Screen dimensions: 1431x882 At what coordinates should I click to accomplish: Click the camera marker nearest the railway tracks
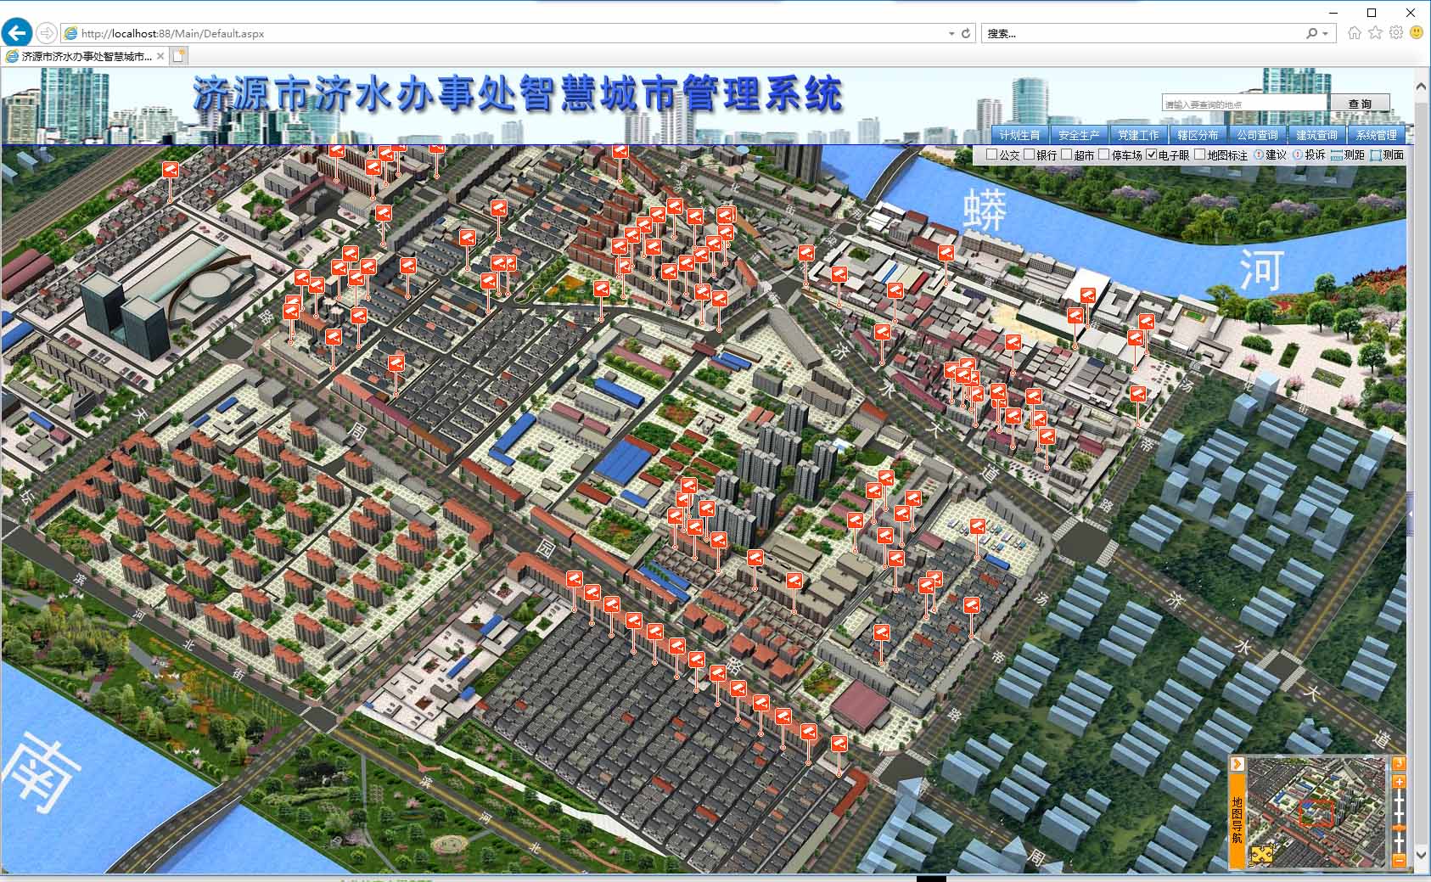171,170
